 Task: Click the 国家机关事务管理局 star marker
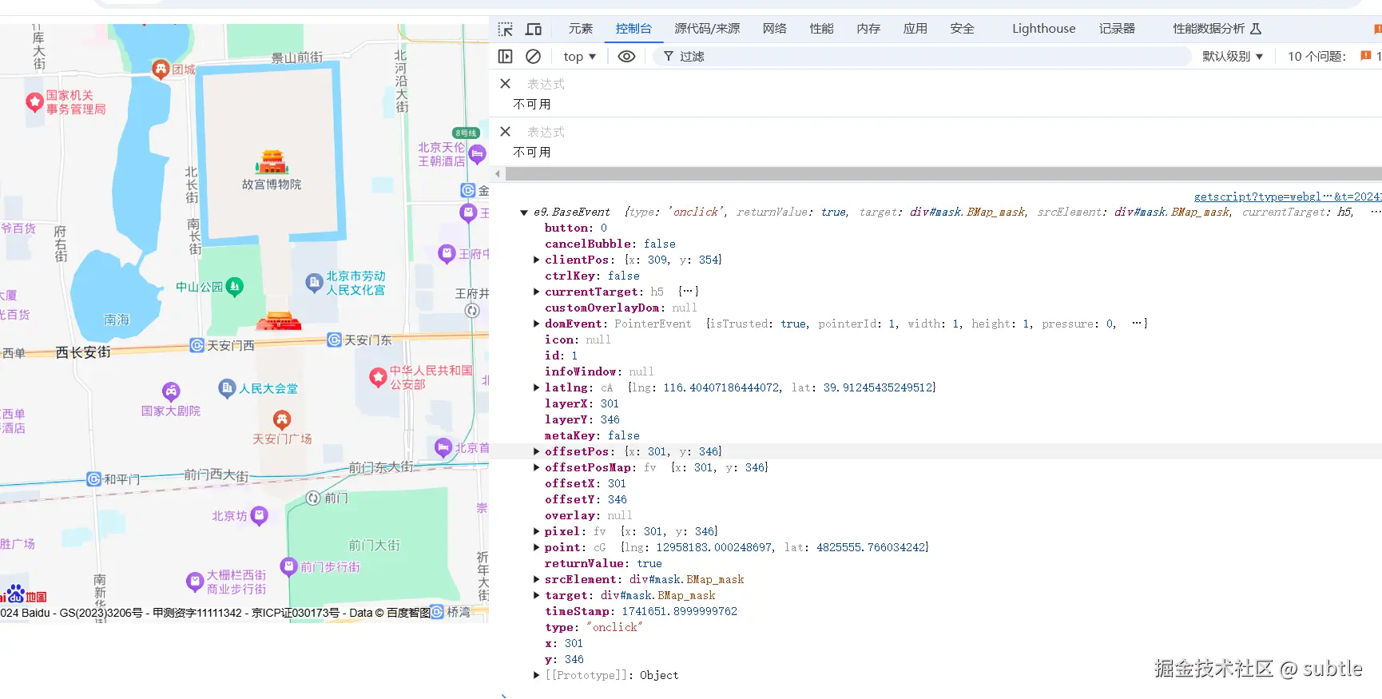click(x=34, y=102)
